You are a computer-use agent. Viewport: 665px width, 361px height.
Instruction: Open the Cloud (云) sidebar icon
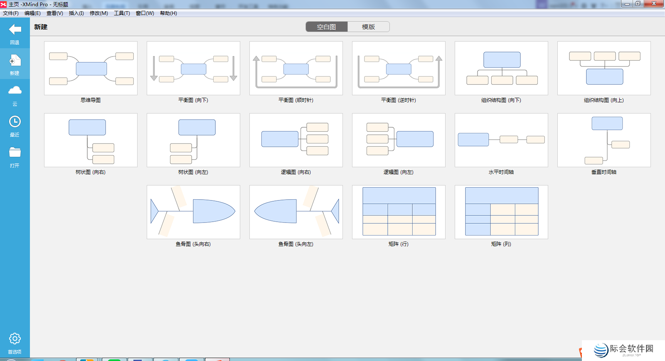pos(15,91)
